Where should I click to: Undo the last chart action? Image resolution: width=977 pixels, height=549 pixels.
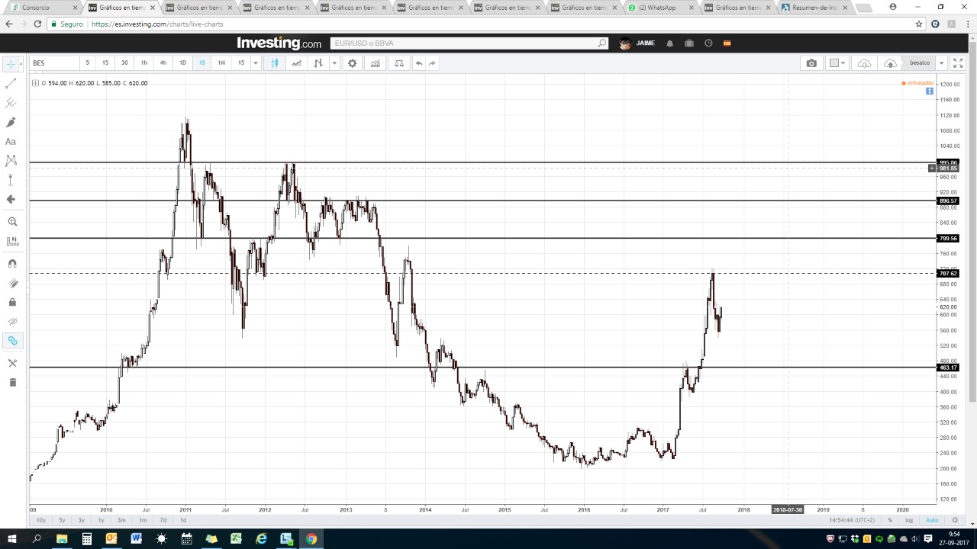click(418, 63)
